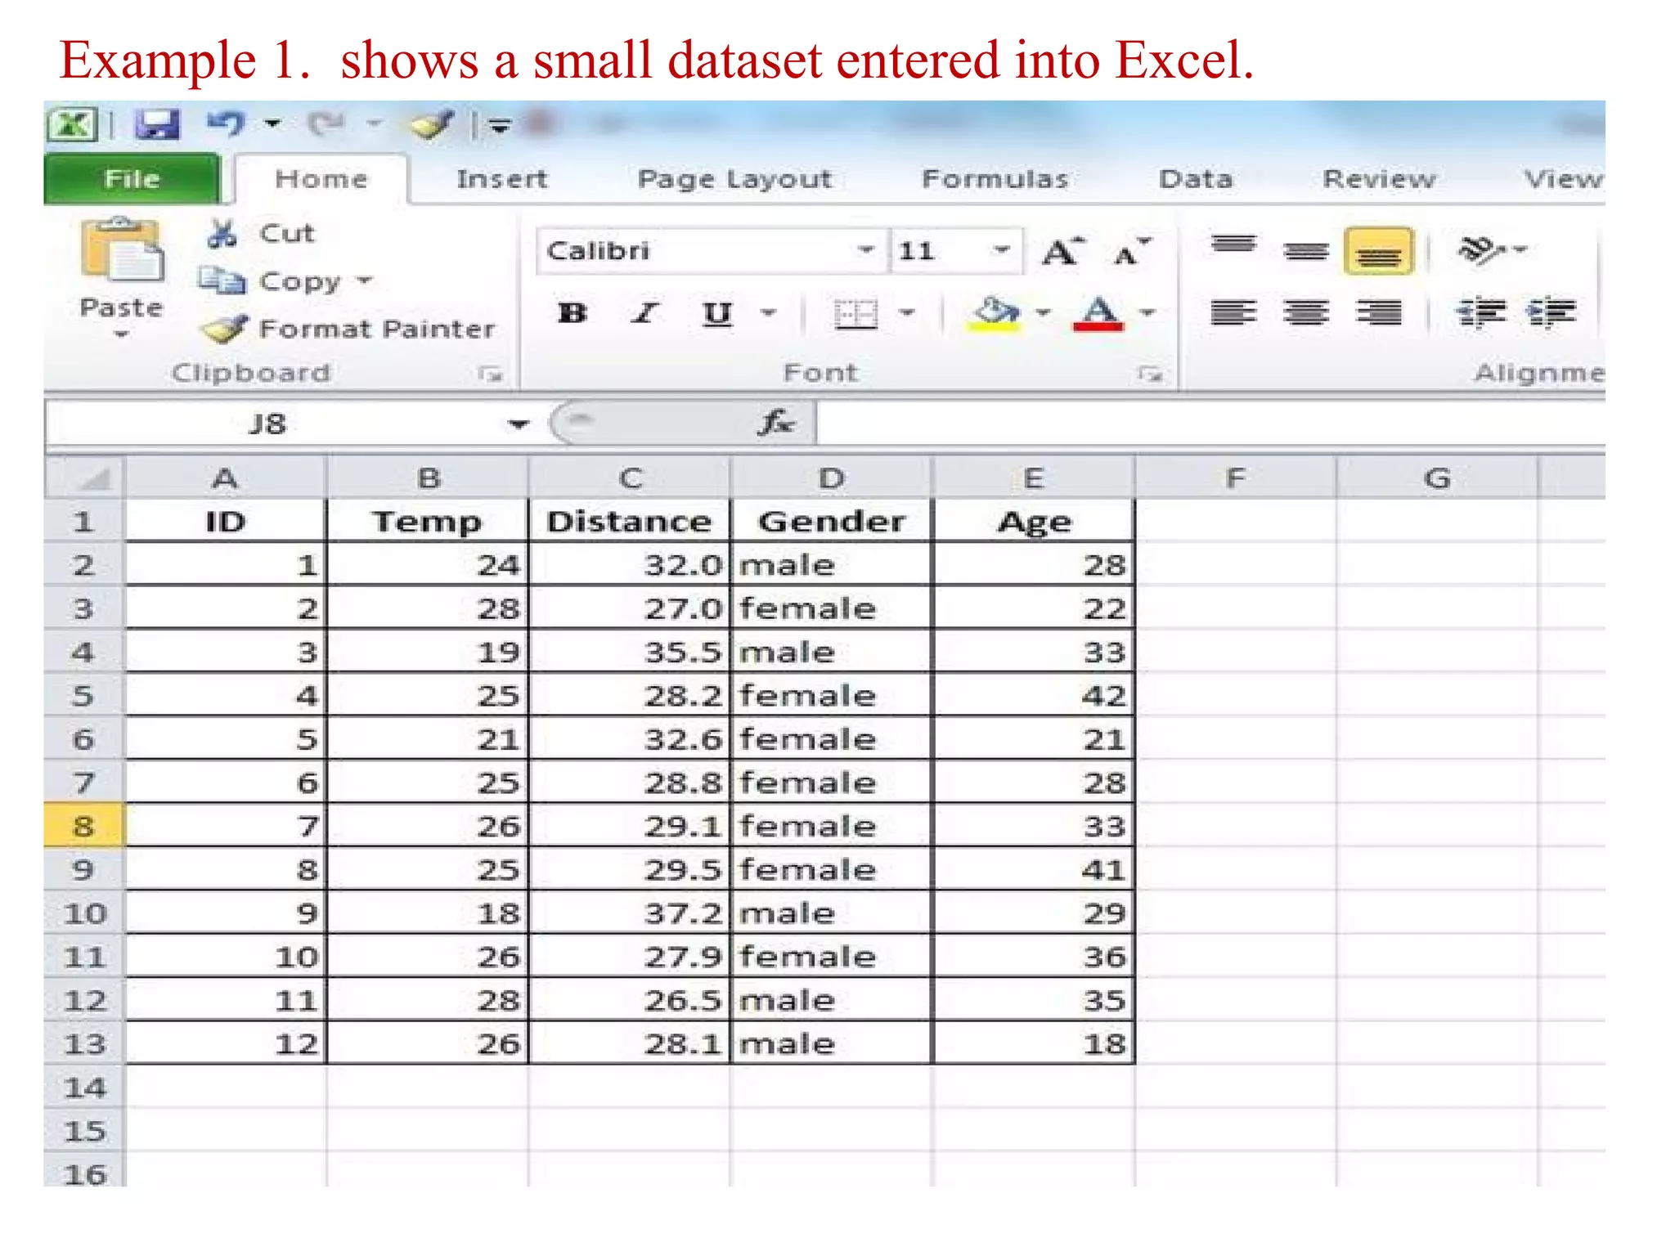Viewport: 1675px width, 1256px height.
Task: Select the Distance header cell
Action: (x=629, y=522)
